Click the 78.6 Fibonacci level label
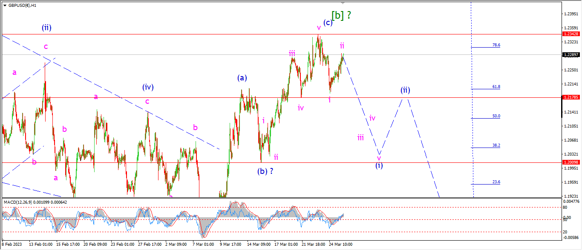 pyautogui.click(x=496, y=45)
